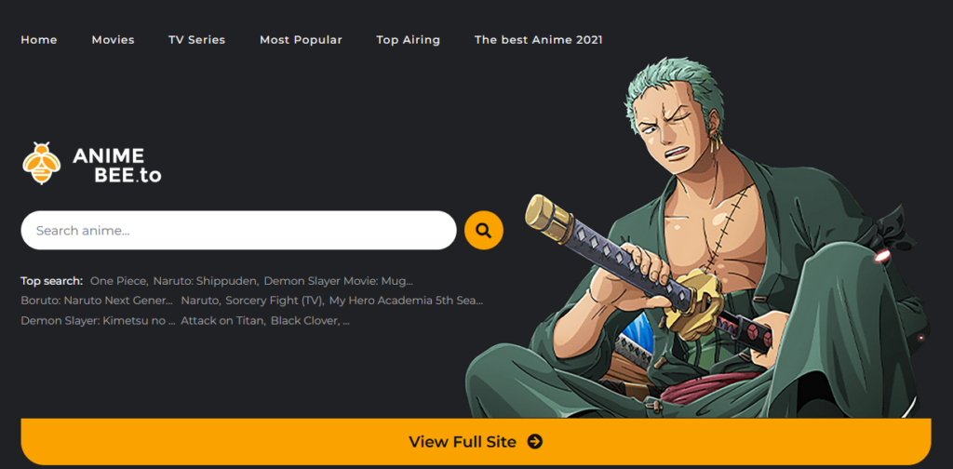Image resolution: width=953 pixels, height=469 pixels.
Task: Open Naruto: Shippuden top search link
Action: 206,281
